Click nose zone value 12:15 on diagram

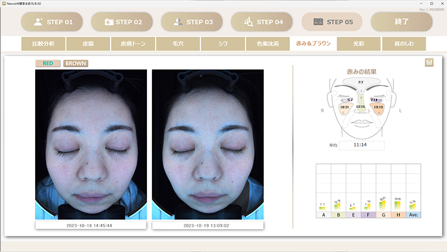tap(360, 106)
